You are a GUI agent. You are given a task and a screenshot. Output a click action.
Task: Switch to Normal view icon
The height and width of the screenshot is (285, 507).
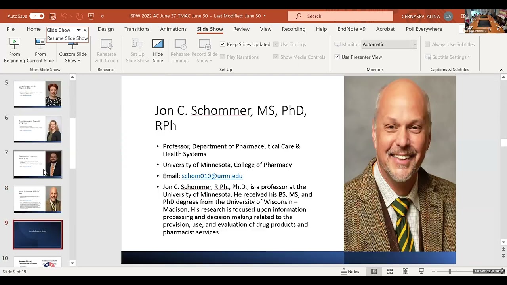374,272
